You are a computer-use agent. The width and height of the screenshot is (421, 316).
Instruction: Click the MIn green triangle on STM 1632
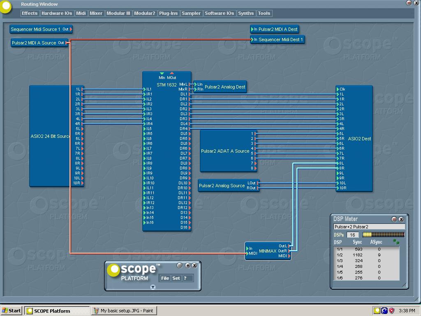point(162,73)
